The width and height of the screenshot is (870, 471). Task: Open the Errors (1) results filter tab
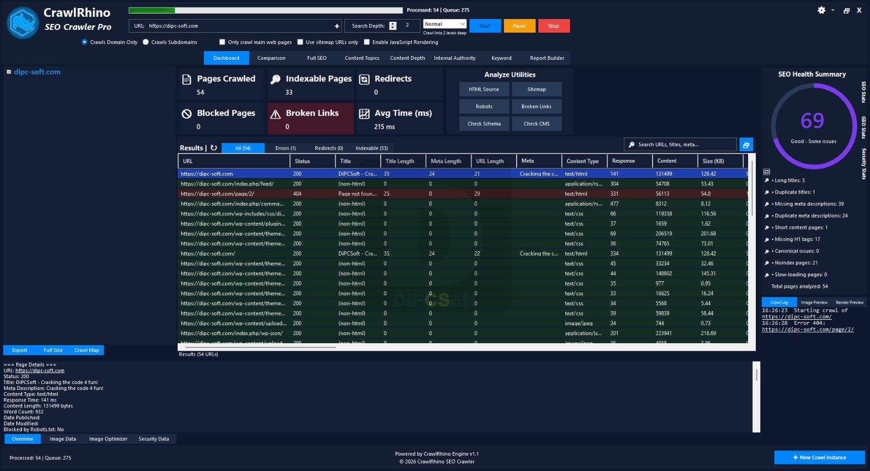click(x=285, y=148)
